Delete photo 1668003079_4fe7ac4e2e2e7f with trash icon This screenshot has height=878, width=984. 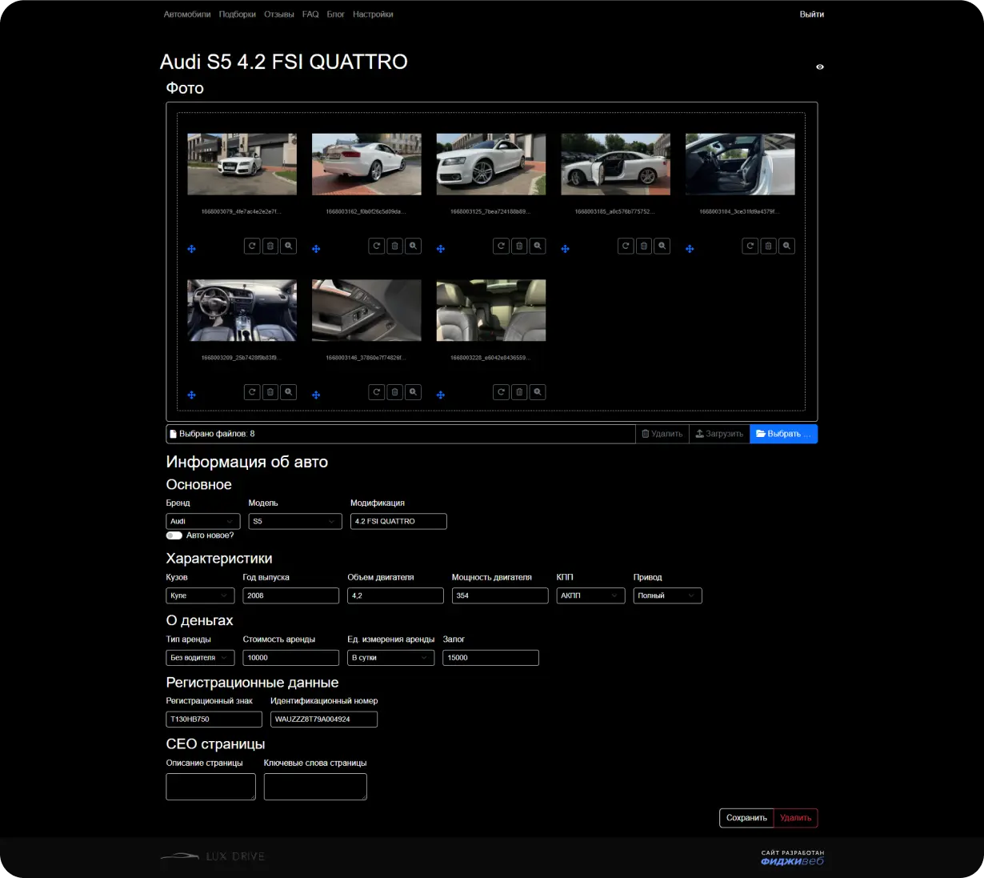point(270,246)
